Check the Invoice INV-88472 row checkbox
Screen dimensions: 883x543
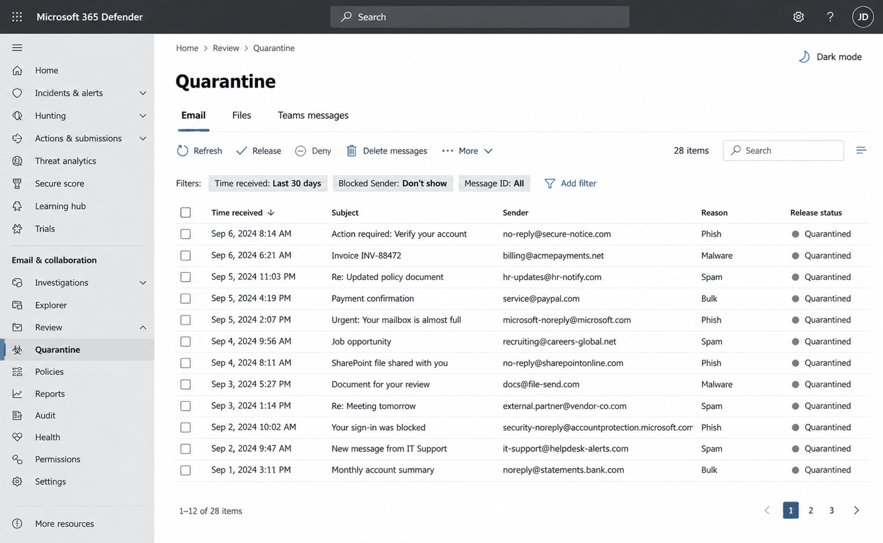185,256
